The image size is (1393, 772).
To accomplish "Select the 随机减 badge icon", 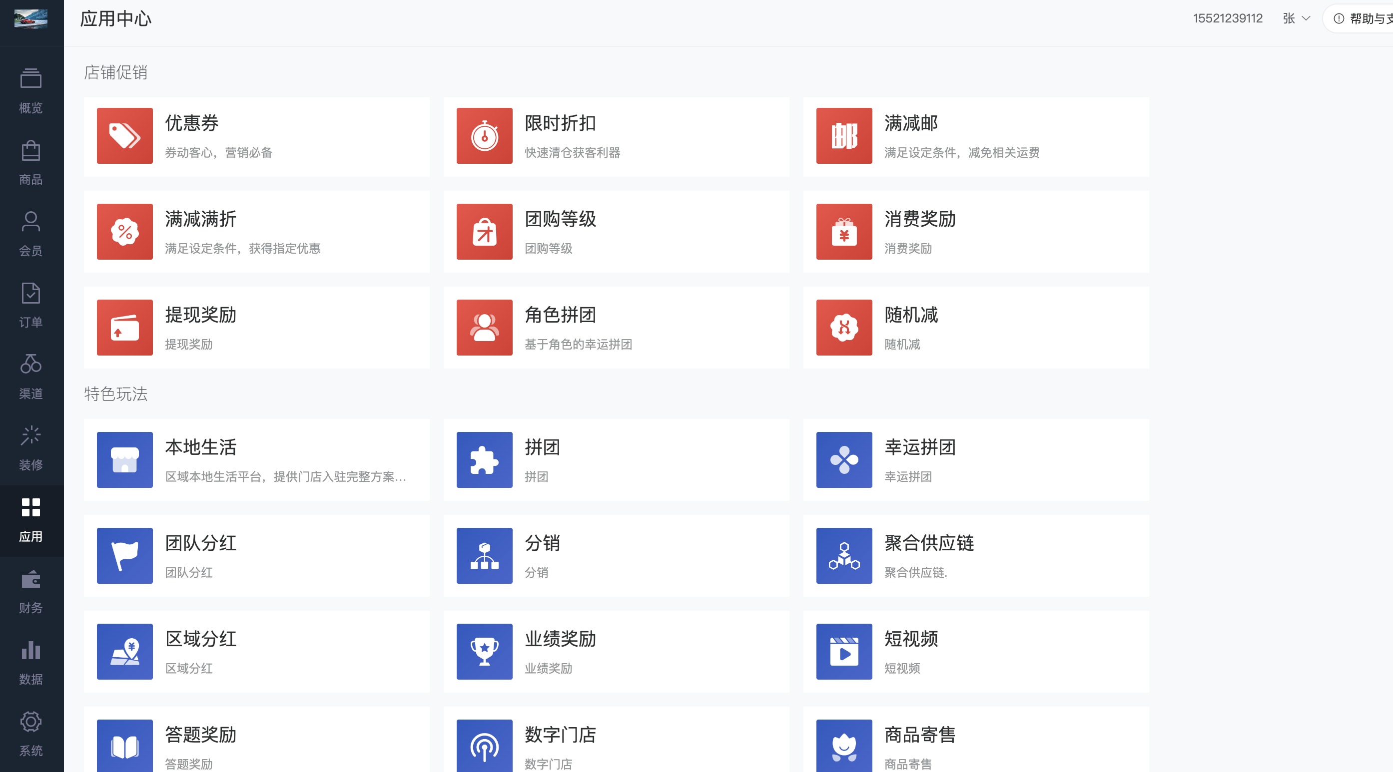I will click(843, 327).
